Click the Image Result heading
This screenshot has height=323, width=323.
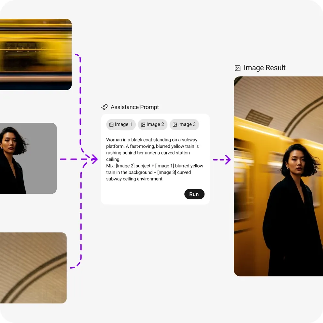264,68
